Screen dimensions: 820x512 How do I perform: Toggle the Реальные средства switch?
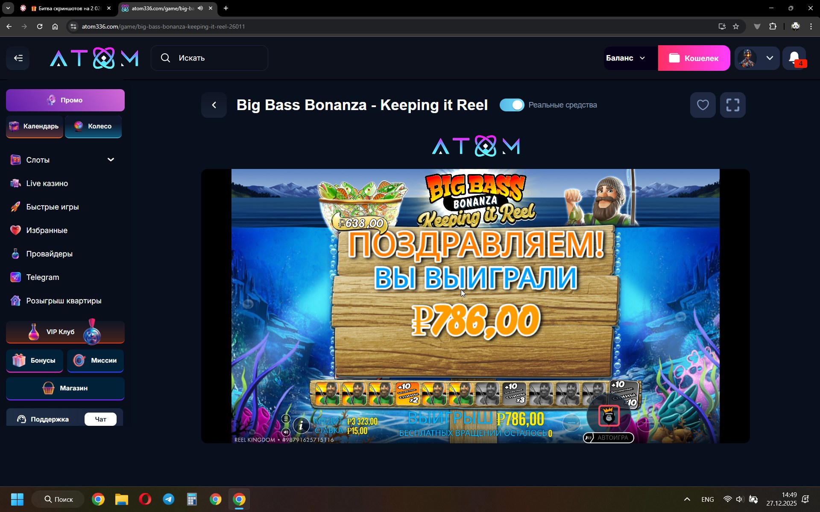512,105
